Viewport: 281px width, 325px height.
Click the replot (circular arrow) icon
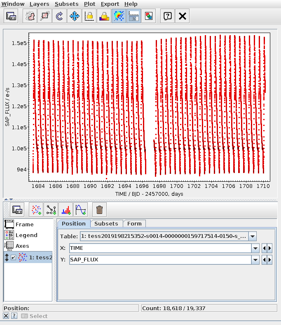pos(60,16)
